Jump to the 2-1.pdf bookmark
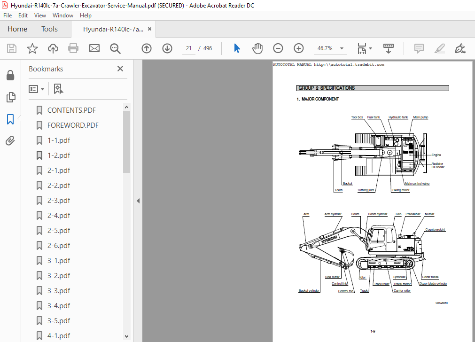This screenshot has width=475, height=342. point(59,171)
